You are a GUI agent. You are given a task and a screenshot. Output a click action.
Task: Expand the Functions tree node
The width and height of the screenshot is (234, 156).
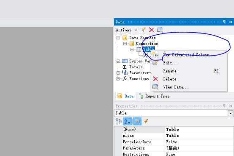[118, 78]
